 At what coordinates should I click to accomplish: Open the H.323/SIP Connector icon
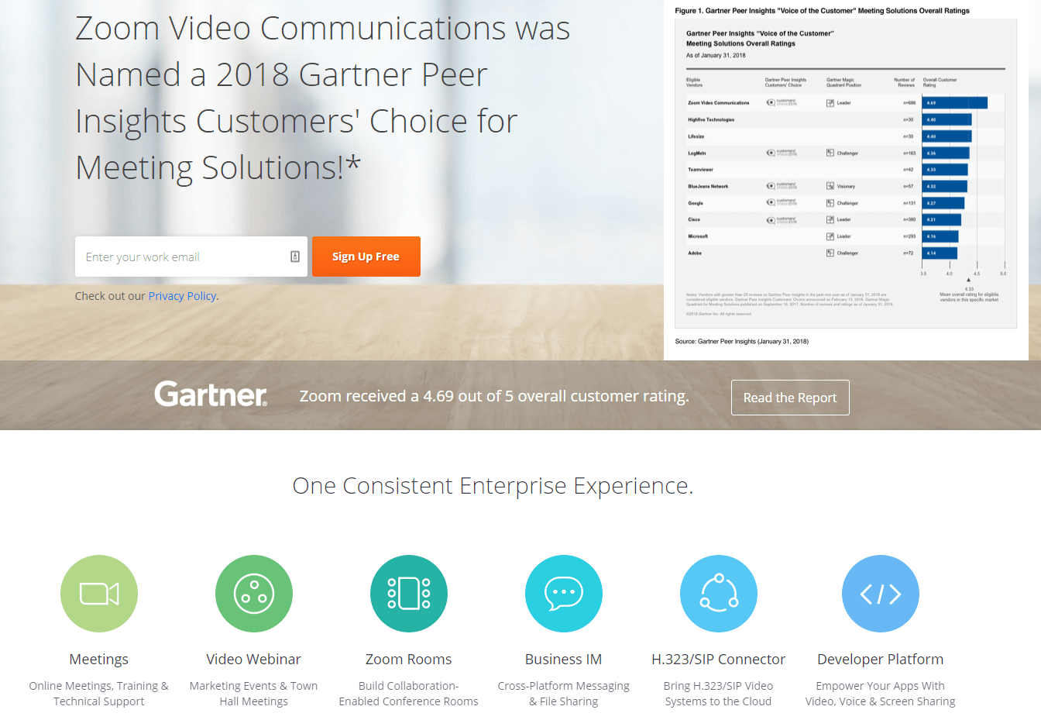[719, 594]
